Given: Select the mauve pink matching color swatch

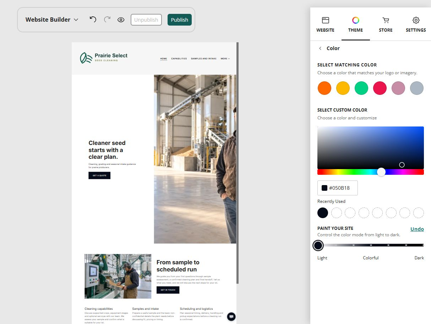Looking at the screenshot, I should tap(398, 88).
